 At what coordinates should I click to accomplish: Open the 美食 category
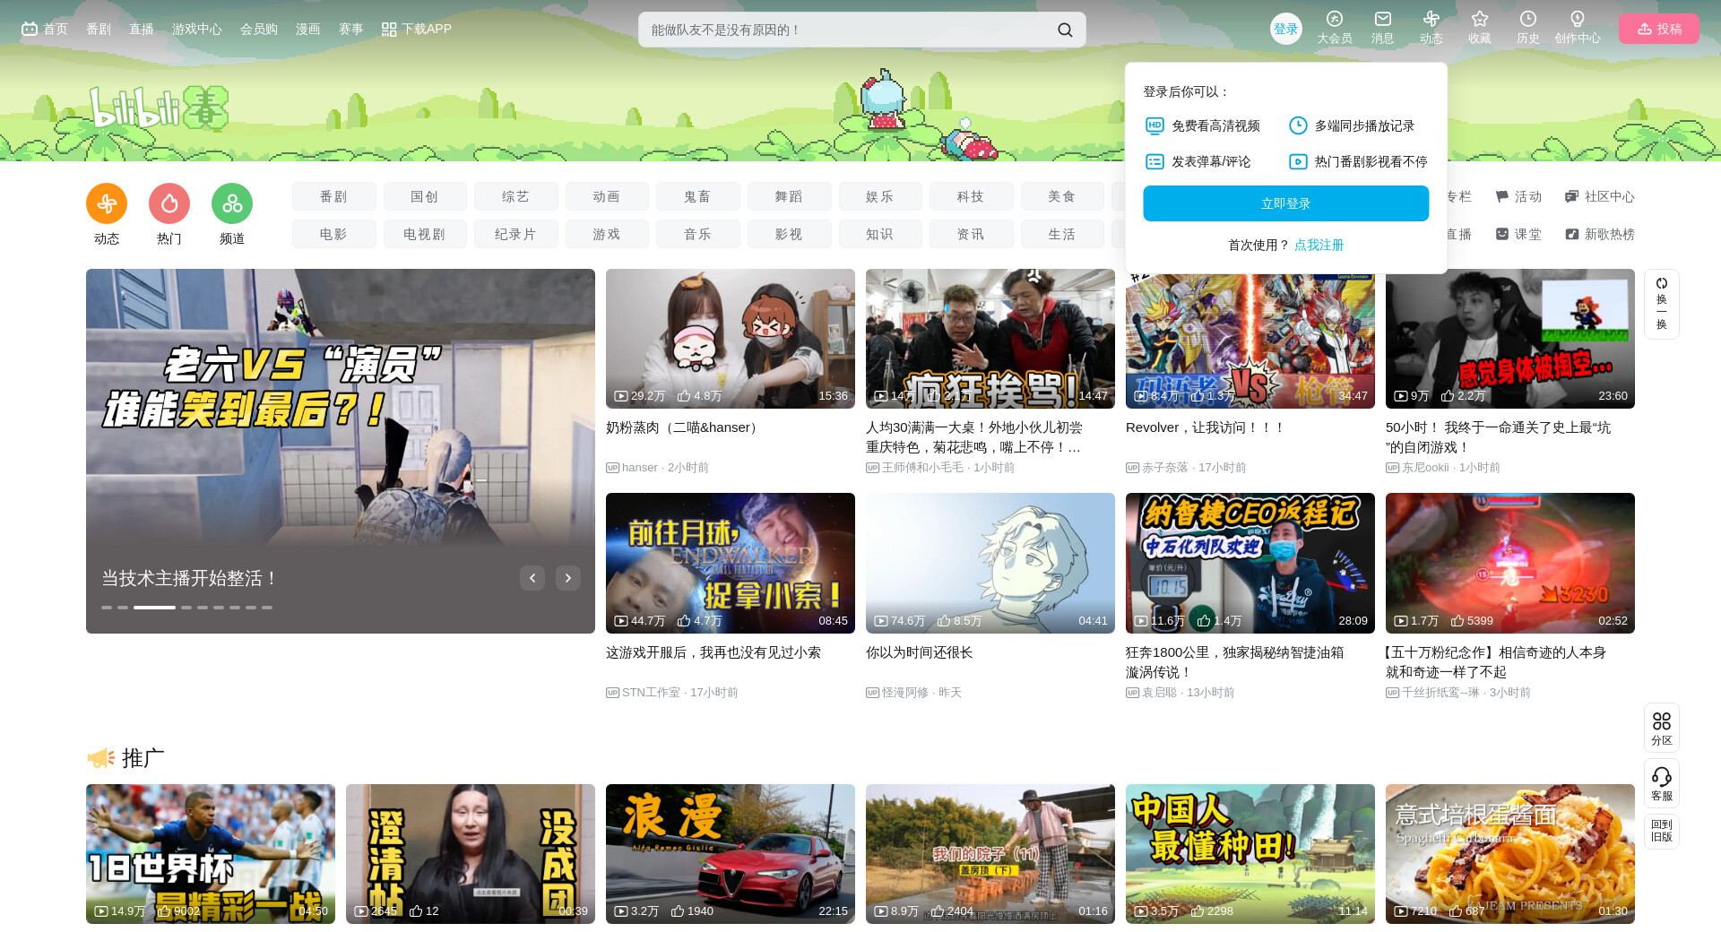tap(1062, 196)
